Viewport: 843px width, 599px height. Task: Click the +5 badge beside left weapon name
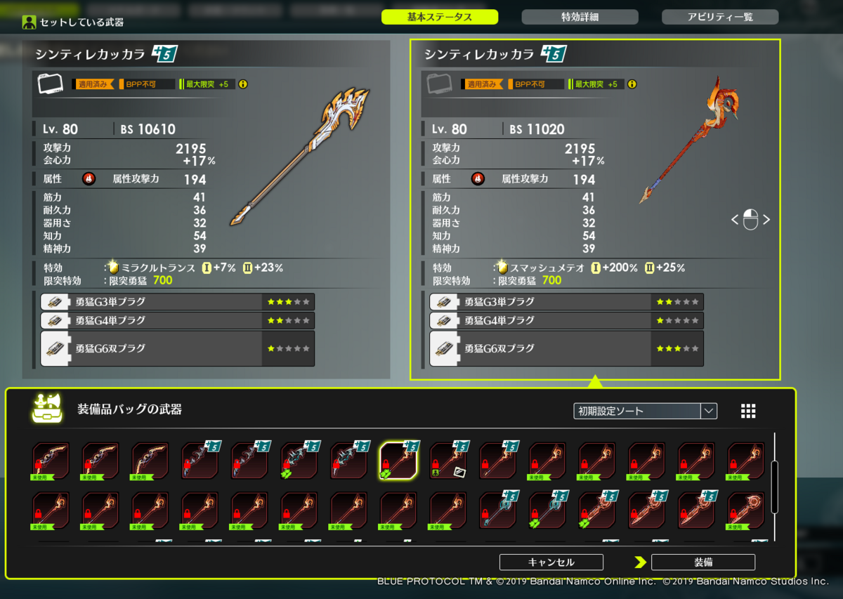click(165, 54)
